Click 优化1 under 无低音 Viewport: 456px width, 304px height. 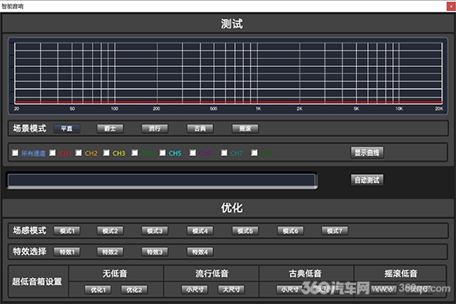(x=98, y=290)
